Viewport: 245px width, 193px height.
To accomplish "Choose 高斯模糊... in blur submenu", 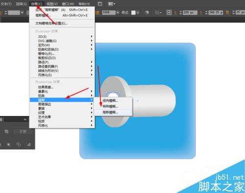I will click(113, 112).
